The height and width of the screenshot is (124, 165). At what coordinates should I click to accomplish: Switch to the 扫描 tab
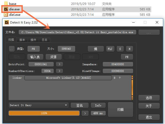pyautogui.click(x=11, y=40)
